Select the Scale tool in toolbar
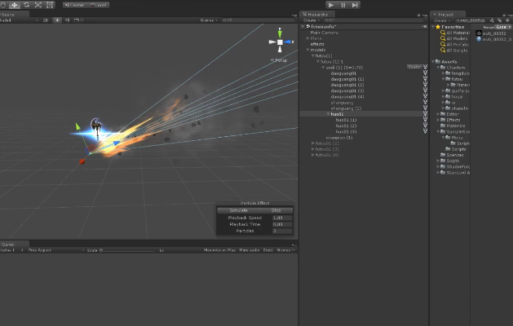513x326 pixels. [x=38, y=5]
